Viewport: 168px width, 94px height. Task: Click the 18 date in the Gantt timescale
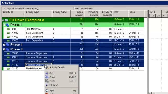pos(153,16)
